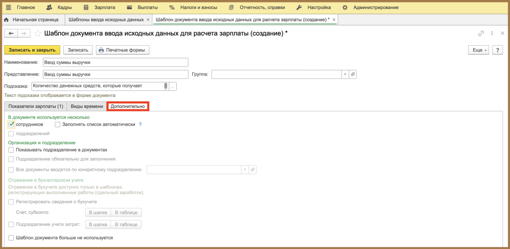
Task: Toggle Подразделение обязательно для заполнения
Action: point(11,160)
